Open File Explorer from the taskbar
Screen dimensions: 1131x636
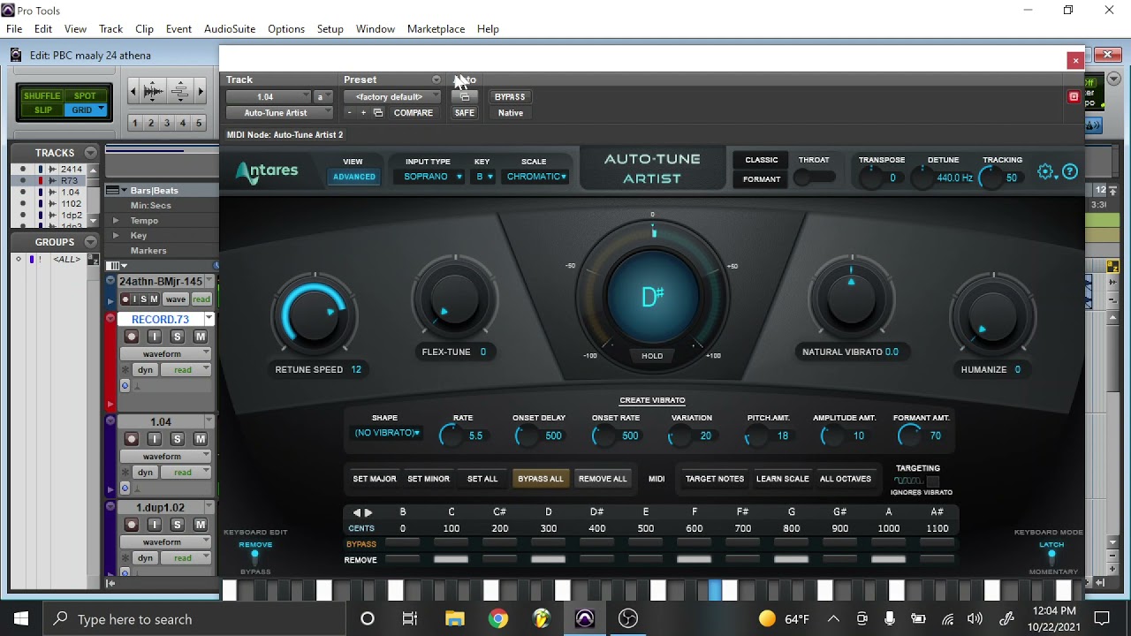pyautogui.click(x=455, y=618)
